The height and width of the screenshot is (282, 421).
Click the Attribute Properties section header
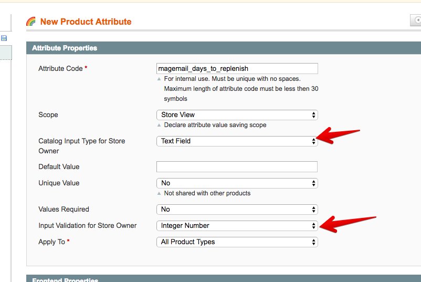click(65, 48)
